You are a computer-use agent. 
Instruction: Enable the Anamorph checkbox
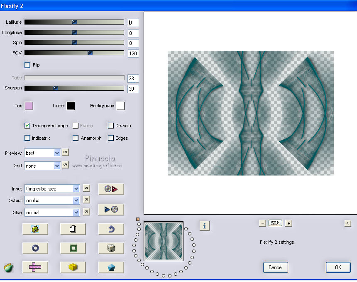click(x=76, y=138)
